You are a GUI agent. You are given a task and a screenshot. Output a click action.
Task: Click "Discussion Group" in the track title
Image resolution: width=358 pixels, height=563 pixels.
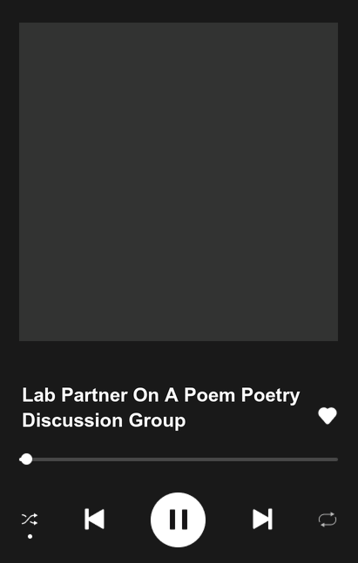click(x=104, y=420)
